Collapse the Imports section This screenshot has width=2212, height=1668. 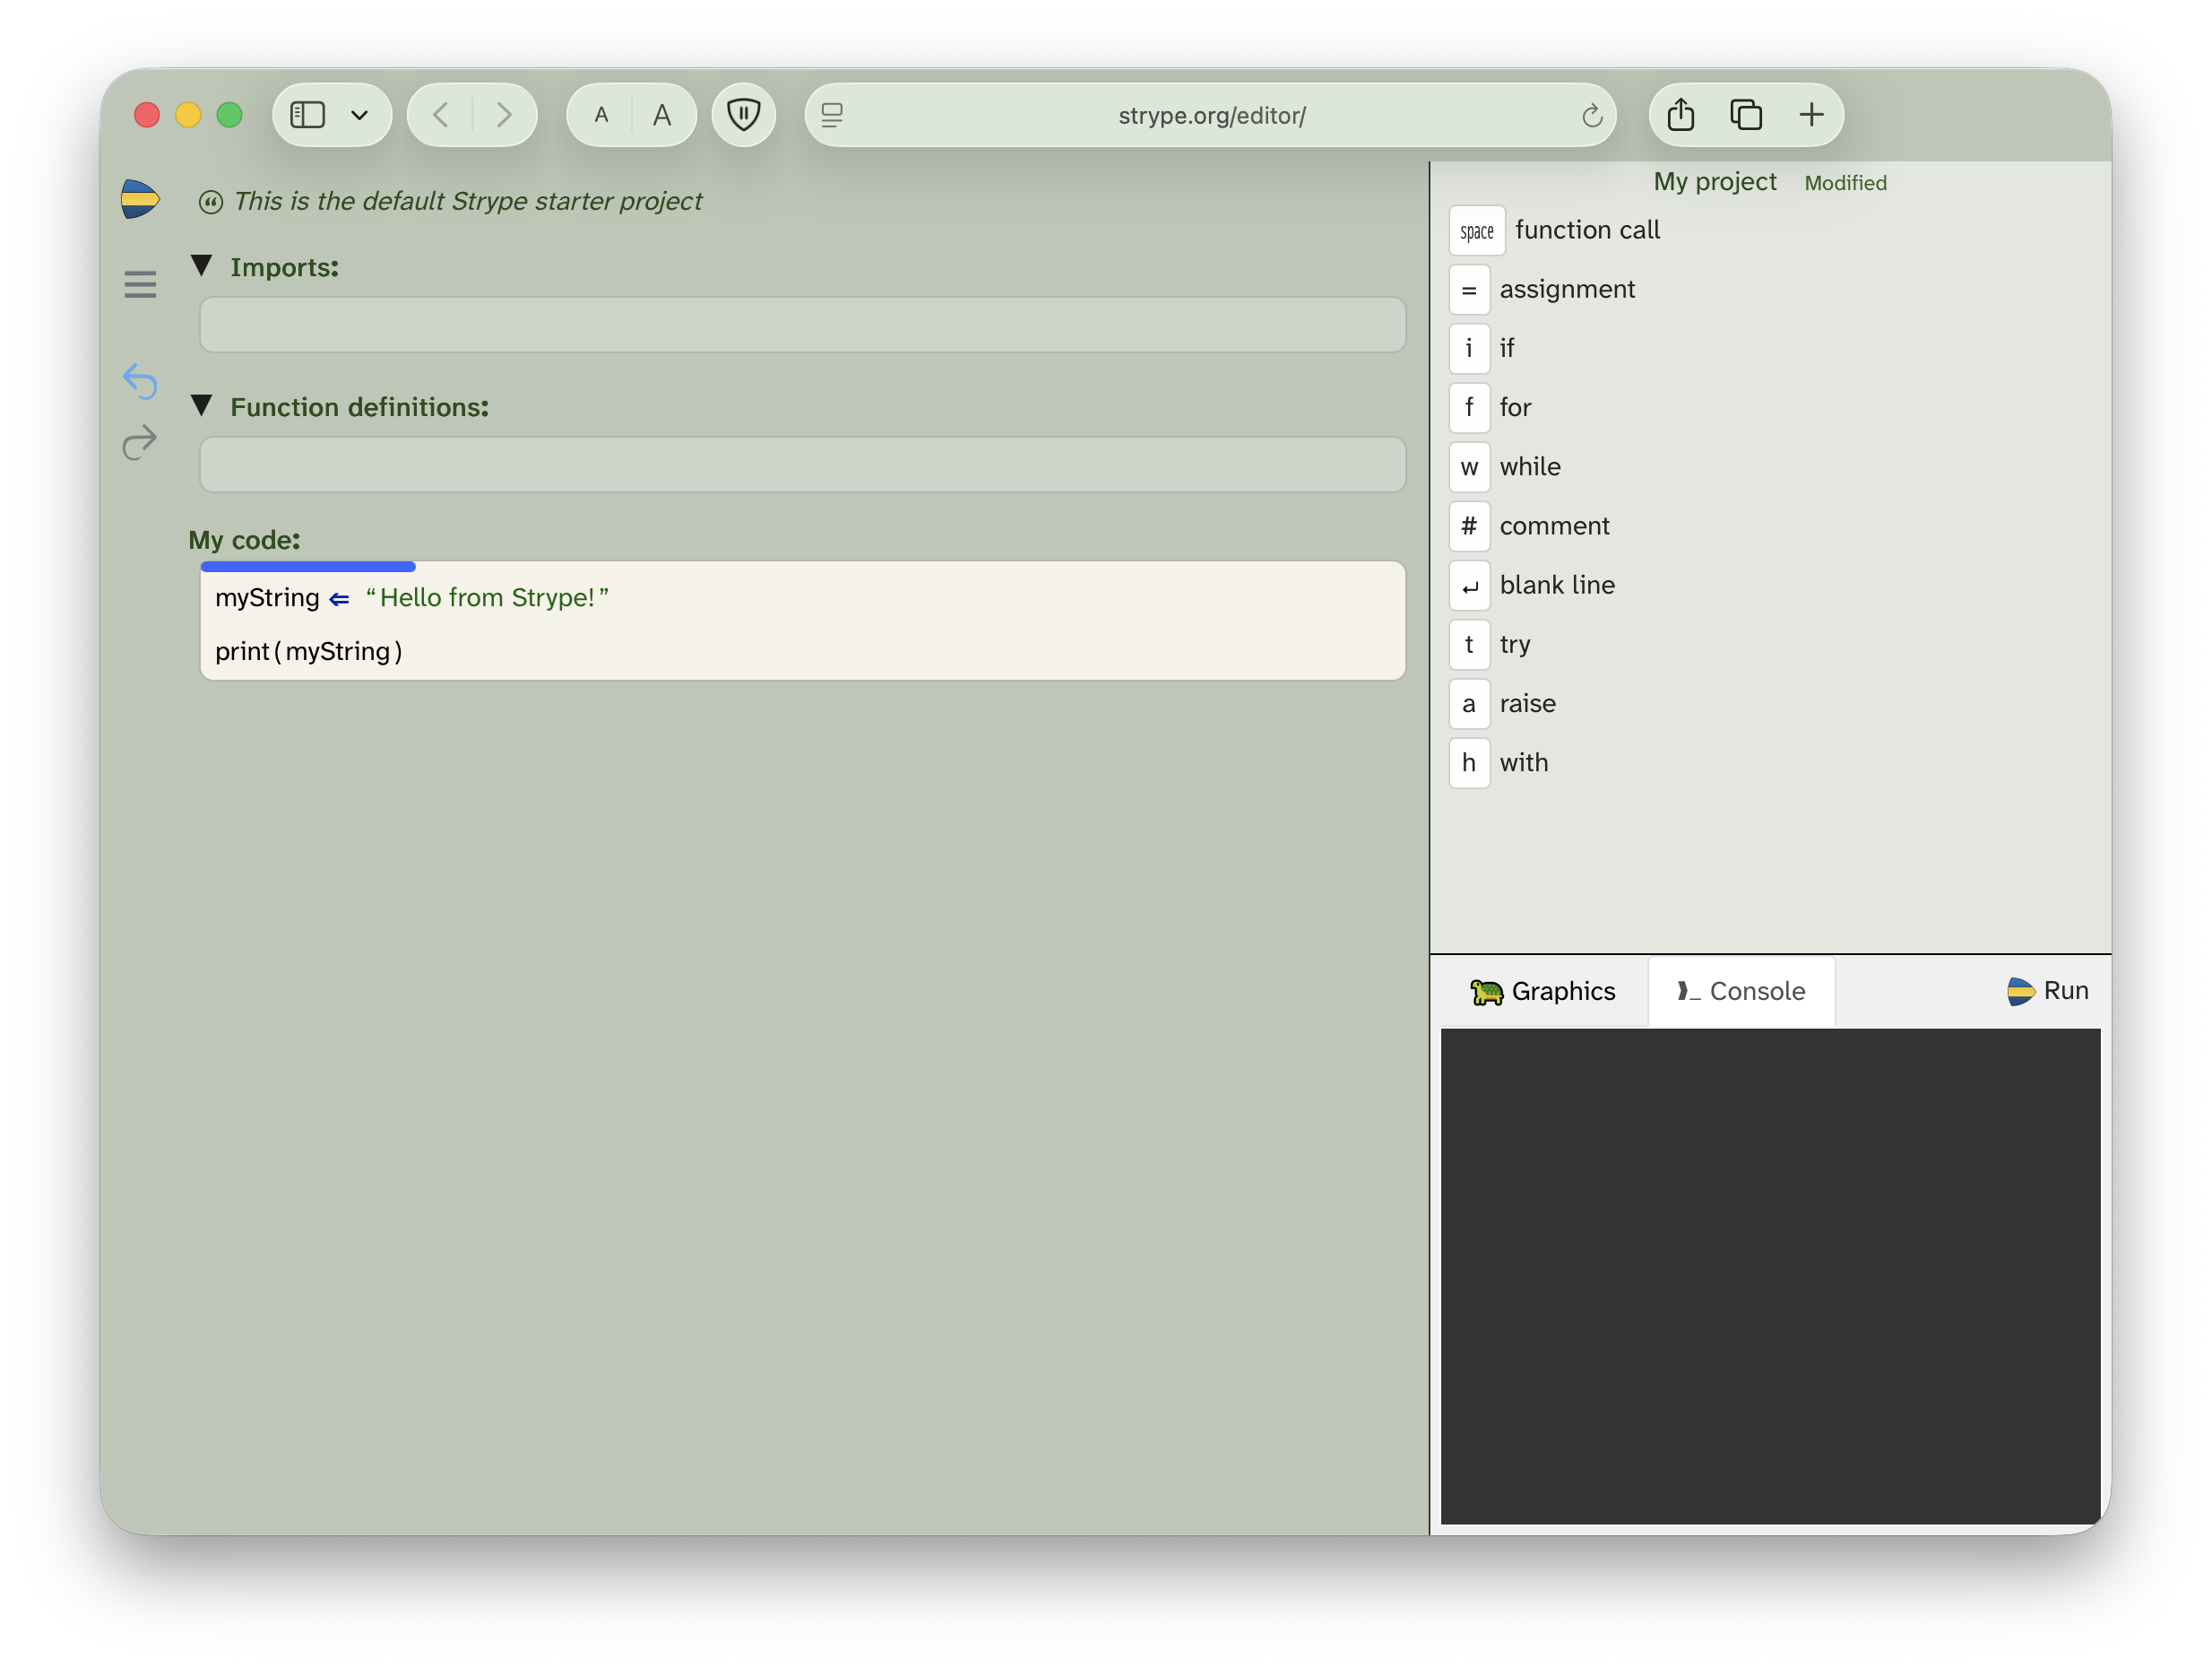pos(202,266)
